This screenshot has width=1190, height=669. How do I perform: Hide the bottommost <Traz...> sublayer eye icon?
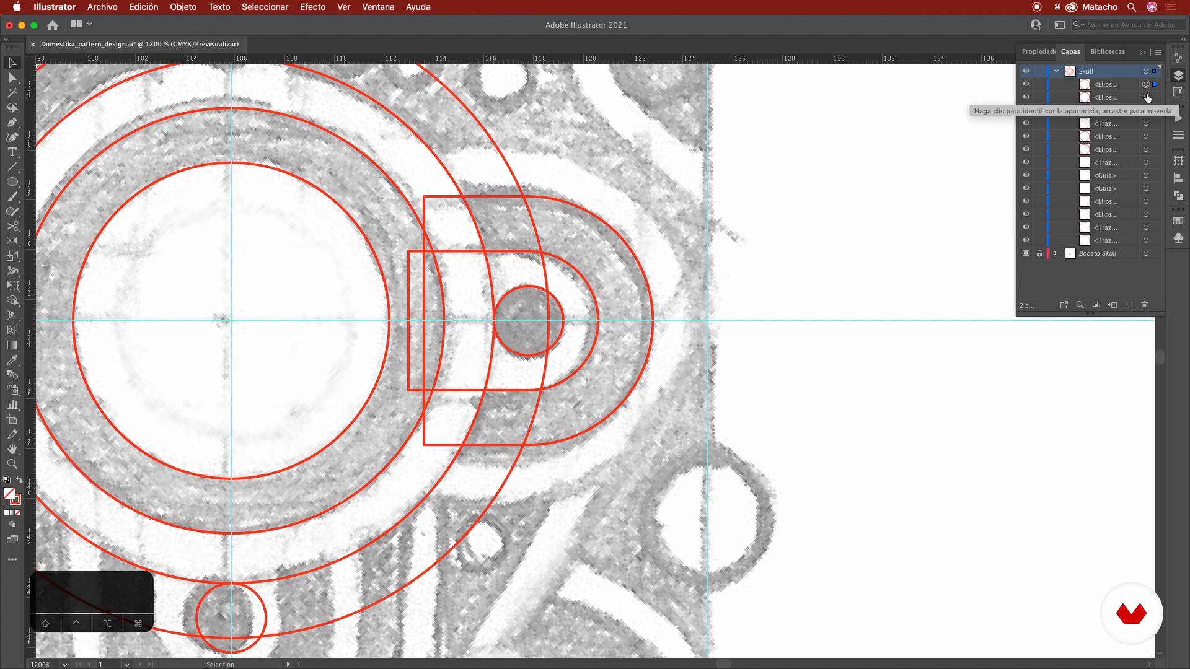1026,240
